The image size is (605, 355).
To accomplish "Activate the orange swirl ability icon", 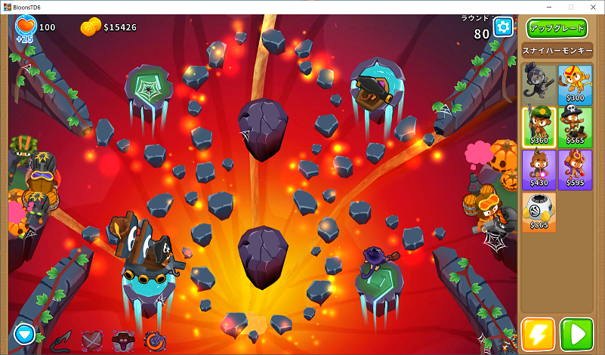I will pyautogui.click(x=154, y=341).
